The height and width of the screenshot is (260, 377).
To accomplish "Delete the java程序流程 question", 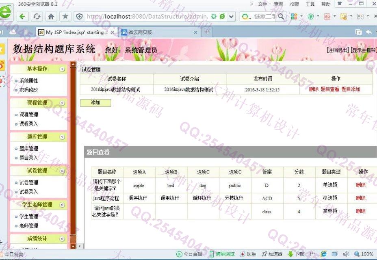I will (361, 198).
